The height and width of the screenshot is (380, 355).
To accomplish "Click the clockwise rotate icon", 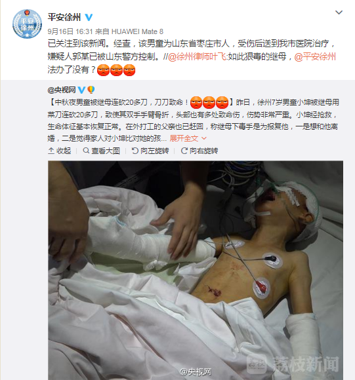I will tap(184, 151).
